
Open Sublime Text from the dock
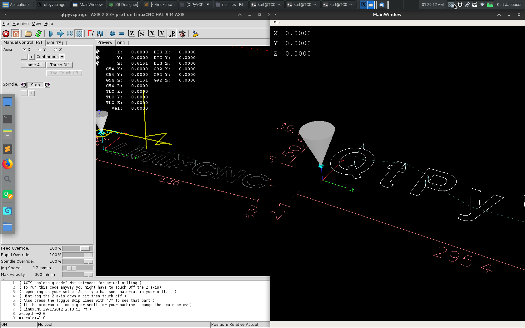point(7,149)
